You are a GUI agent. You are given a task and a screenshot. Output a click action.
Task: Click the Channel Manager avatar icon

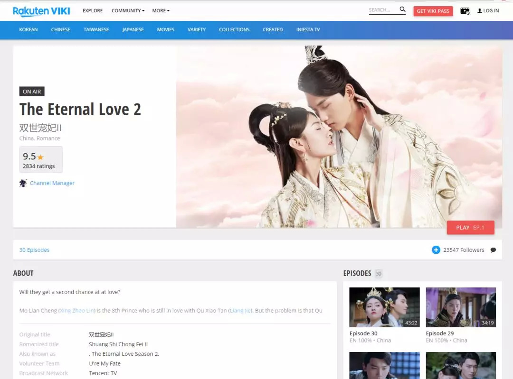23,183
